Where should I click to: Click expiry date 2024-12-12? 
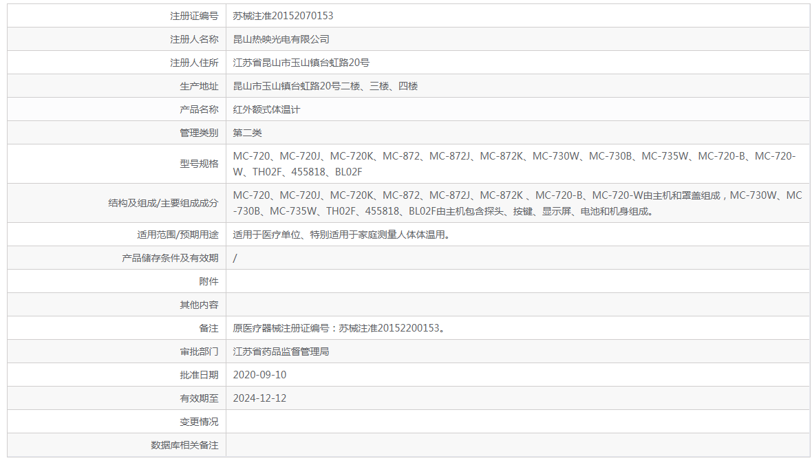click(x=259, y=398)
